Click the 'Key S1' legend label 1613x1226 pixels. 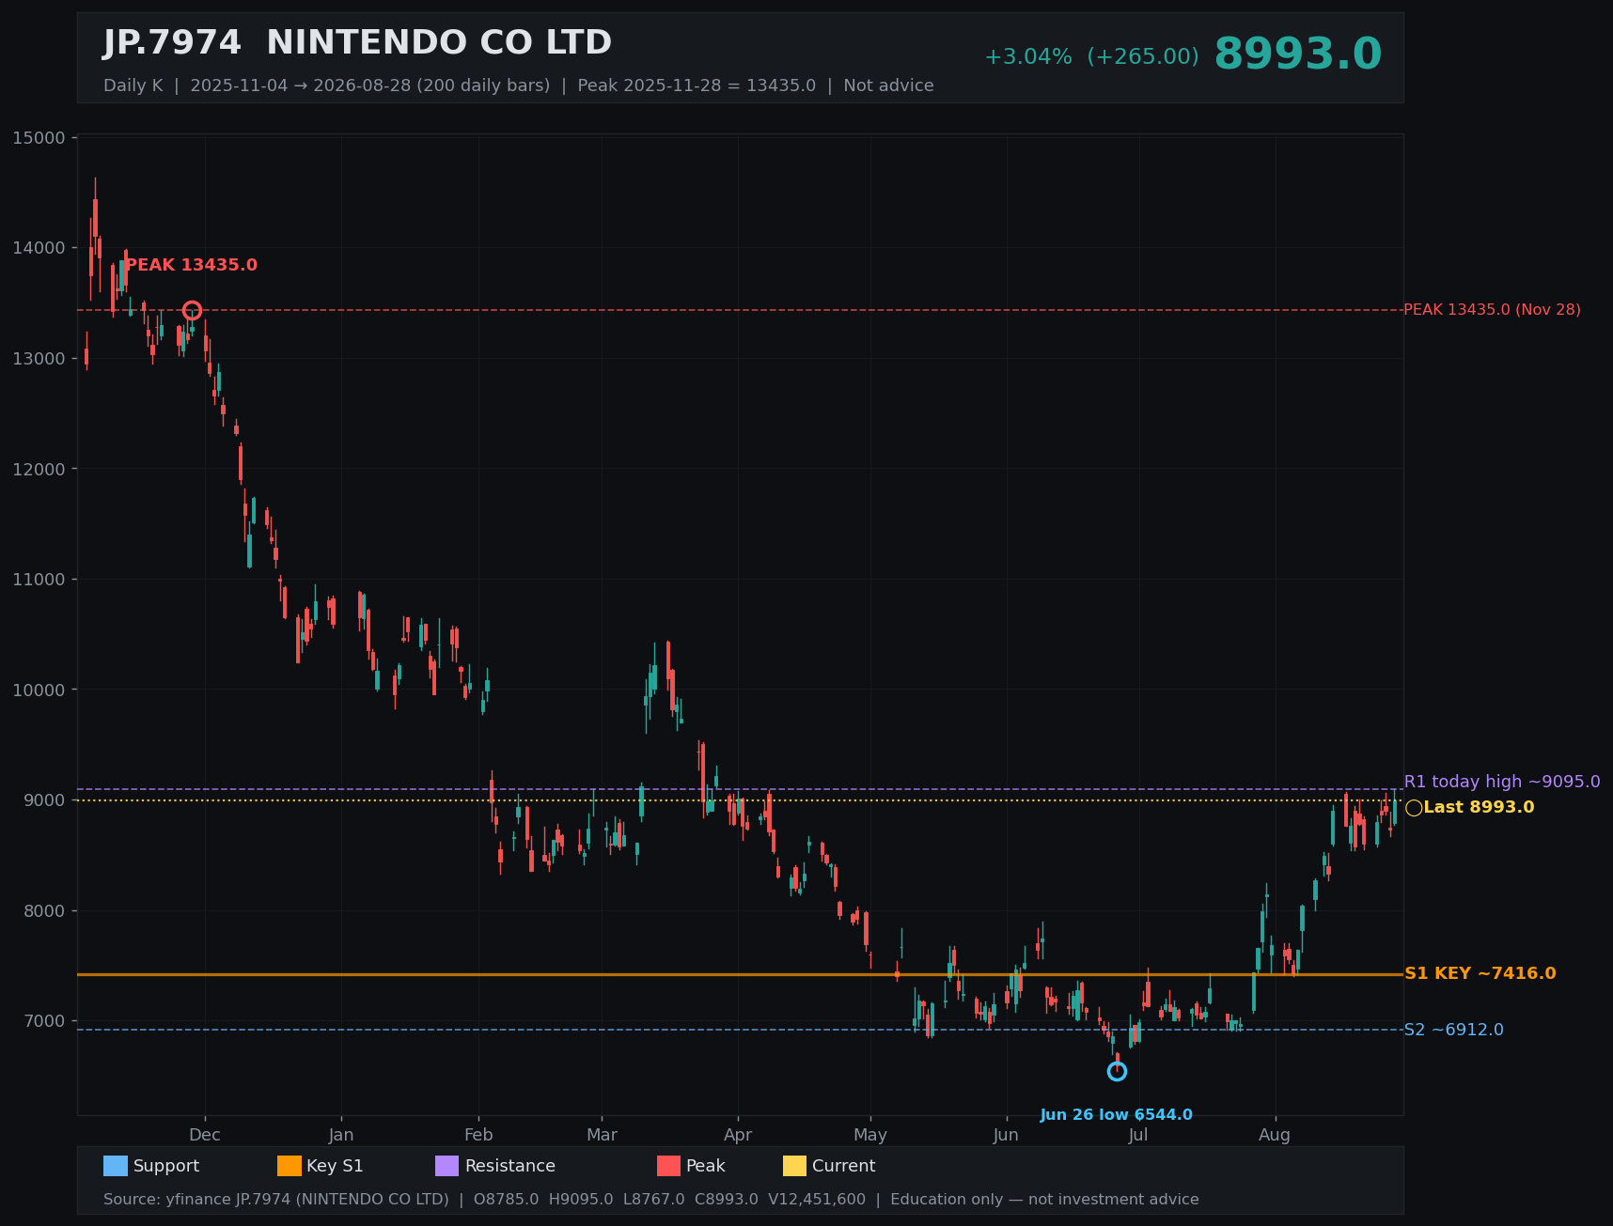point(335,1166)
